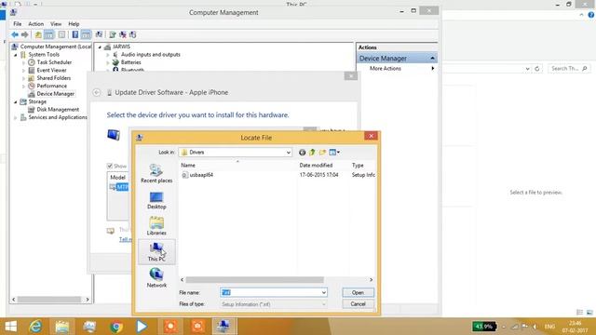Open Internet Explorer from taskbar
The image size is (596, 335).
point(35,327)
